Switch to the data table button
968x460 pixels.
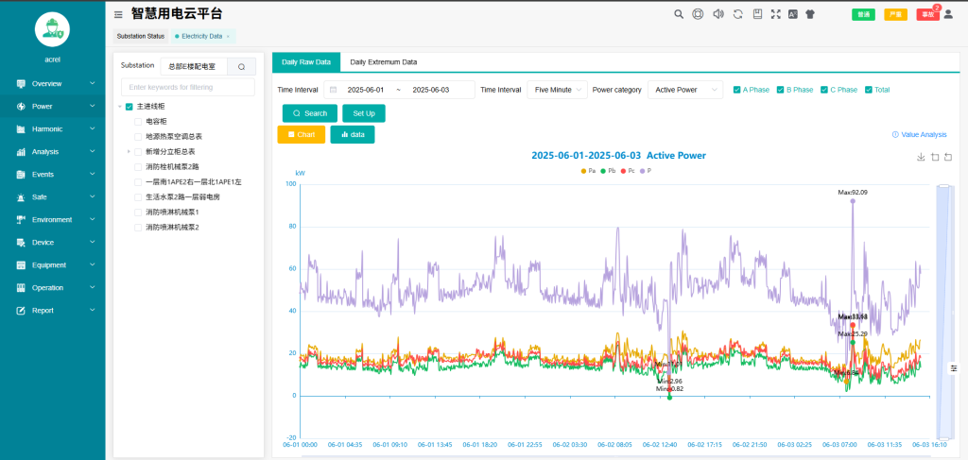point(353,134)
